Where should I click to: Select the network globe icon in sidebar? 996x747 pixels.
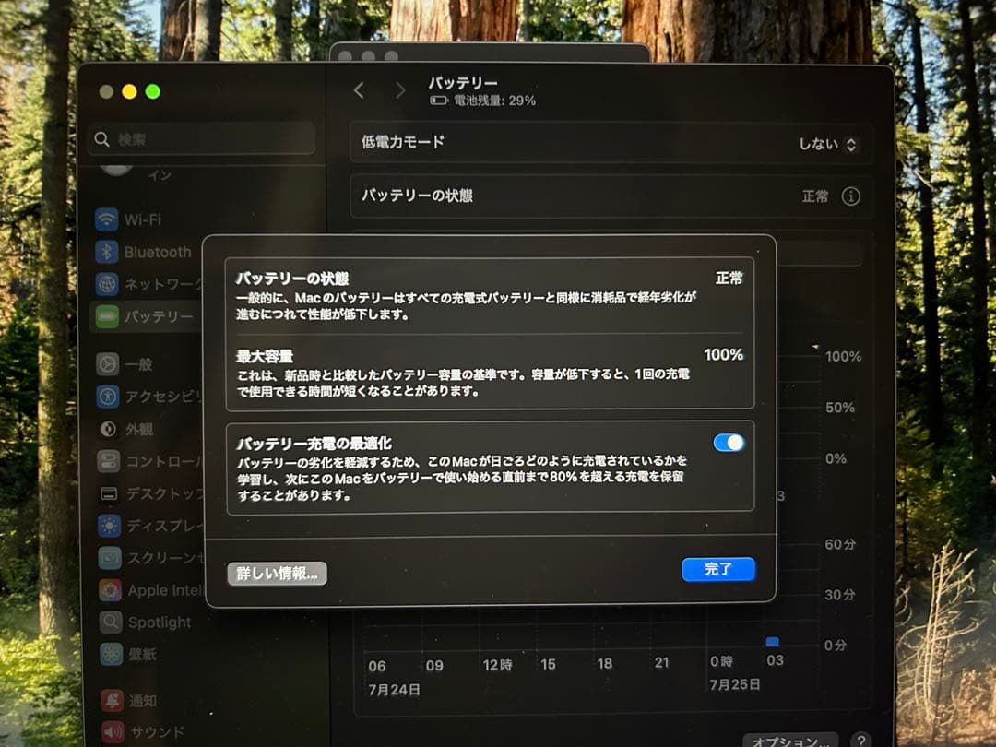coord(108,284)
